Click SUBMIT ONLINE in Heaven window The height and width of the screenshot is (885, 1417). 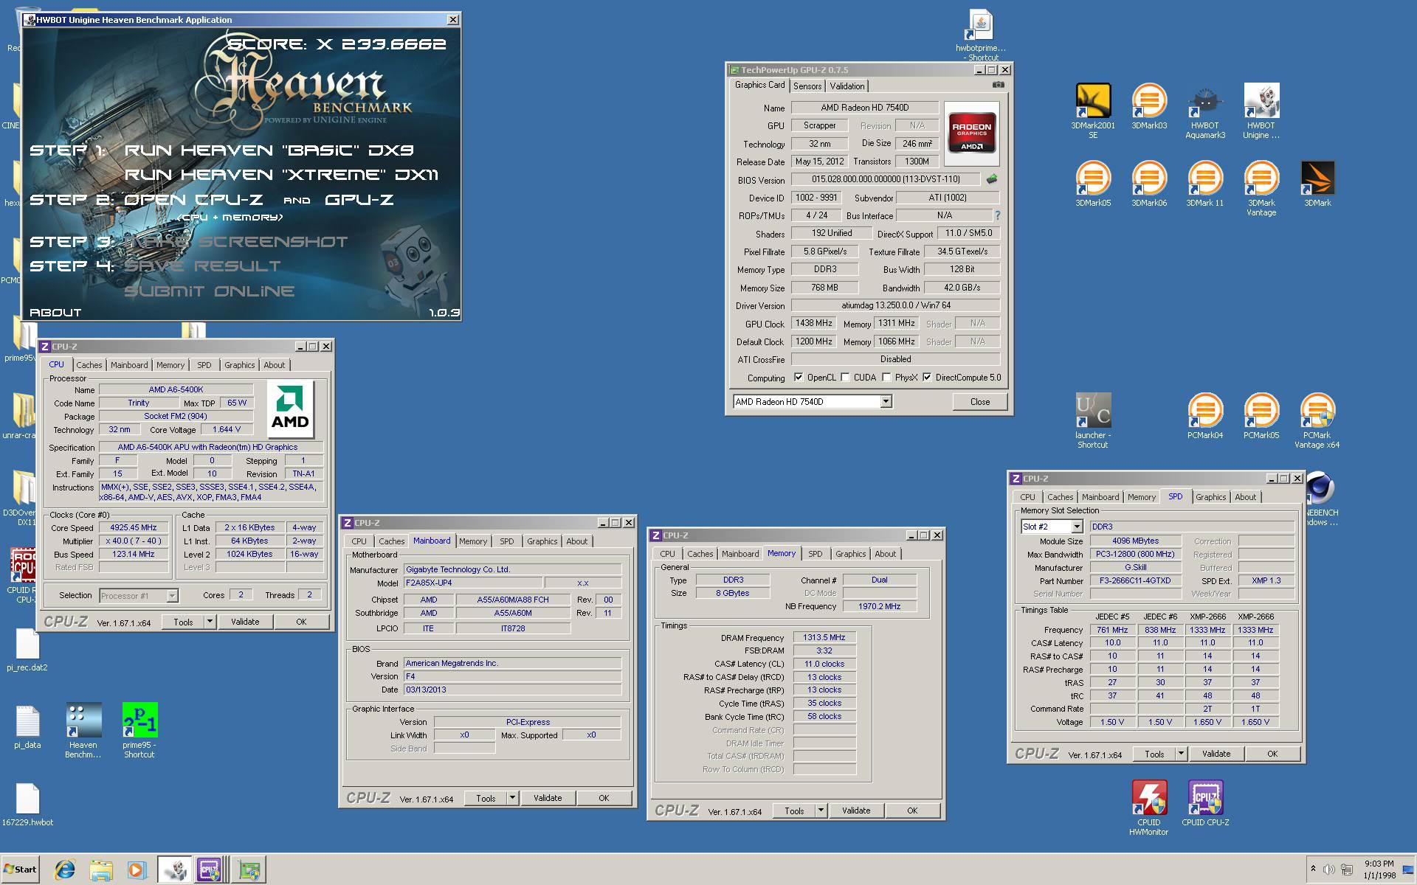209,291
